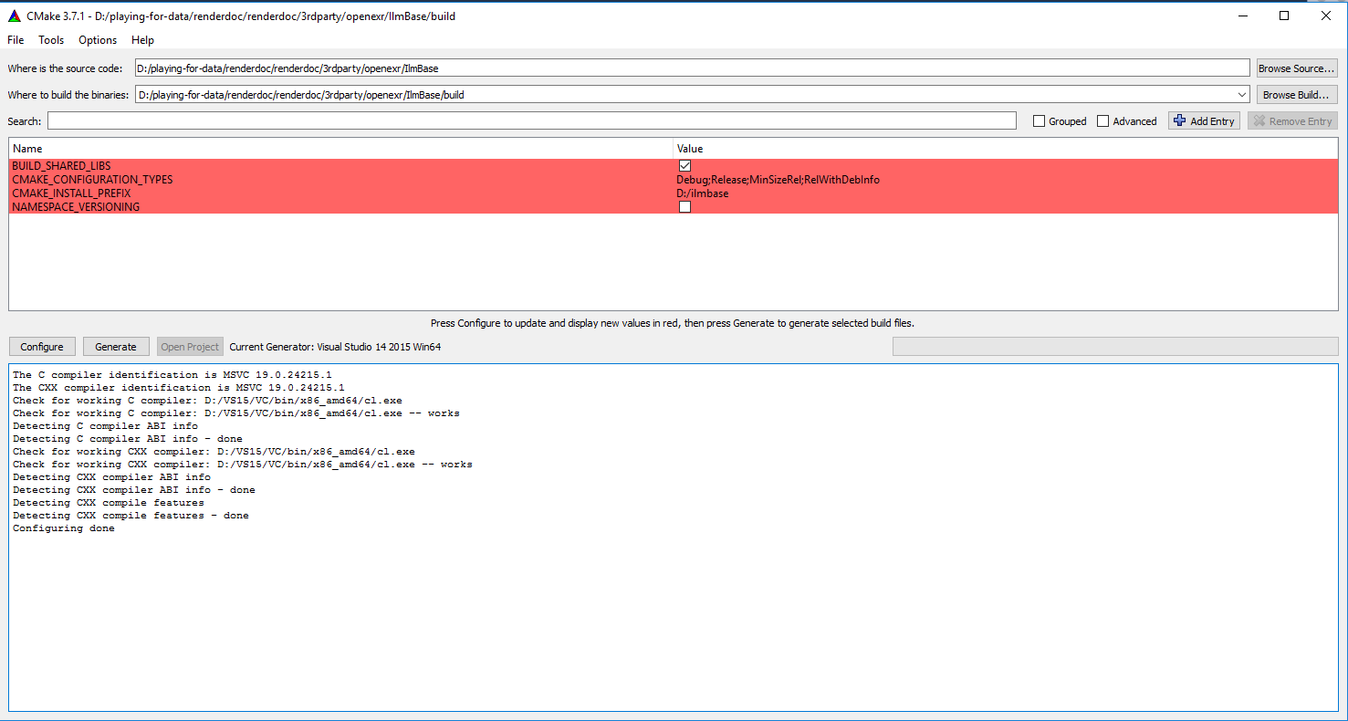Click the Browse Source button
This screenshot has height=721, width=1348.
[x=1296, y=68]
